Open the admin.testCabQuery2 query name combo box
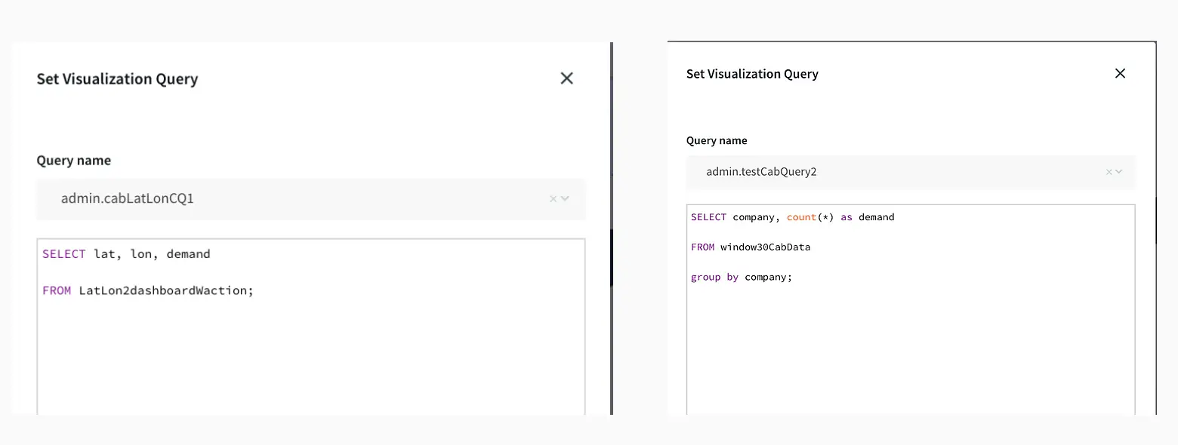Image resolution: width=1178 pixels, height=445 pixels. click(x=899, y=172)
